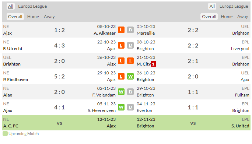Switch left panel to Home matches
This screenshot has width=252, height=144.
coord(33,17)
